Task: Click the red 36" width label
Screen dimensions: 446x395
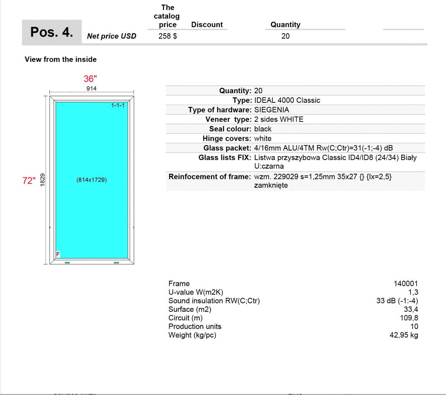Action: point(90,79)
